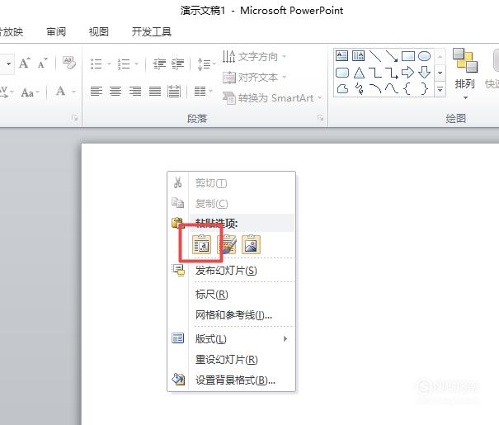
Task: Switch to the 审阅 tab
Action: [56, 32]
